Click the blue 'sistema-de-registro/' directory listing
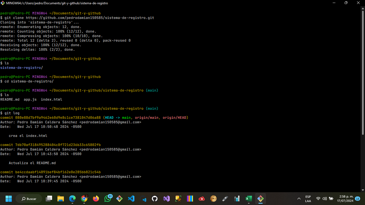 pos(22,68)
